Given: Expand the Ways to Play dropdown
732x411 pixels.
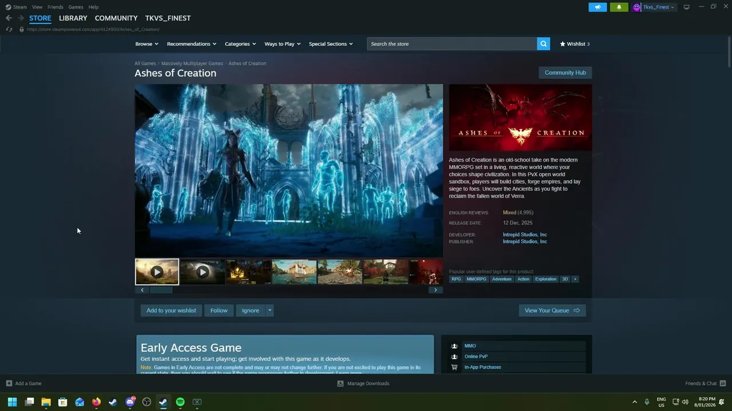Looking at the screenshot, I should coord(283,44).
